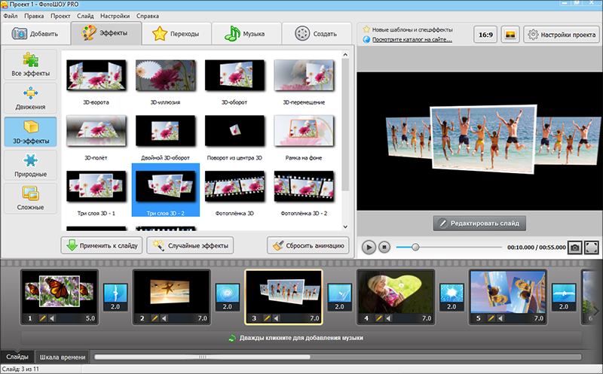Choose the 3D-ворота effect thumbnail
The height and width of the screenshot is (374, 603).
(x=96, y=75)
